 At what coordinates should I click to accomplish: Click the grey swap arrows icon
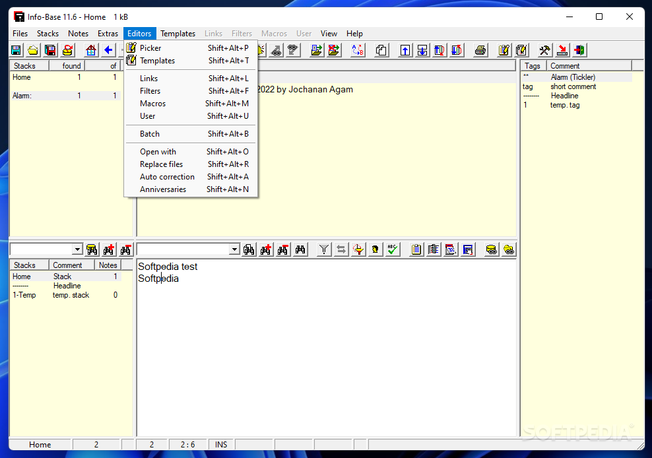point(341,249)
